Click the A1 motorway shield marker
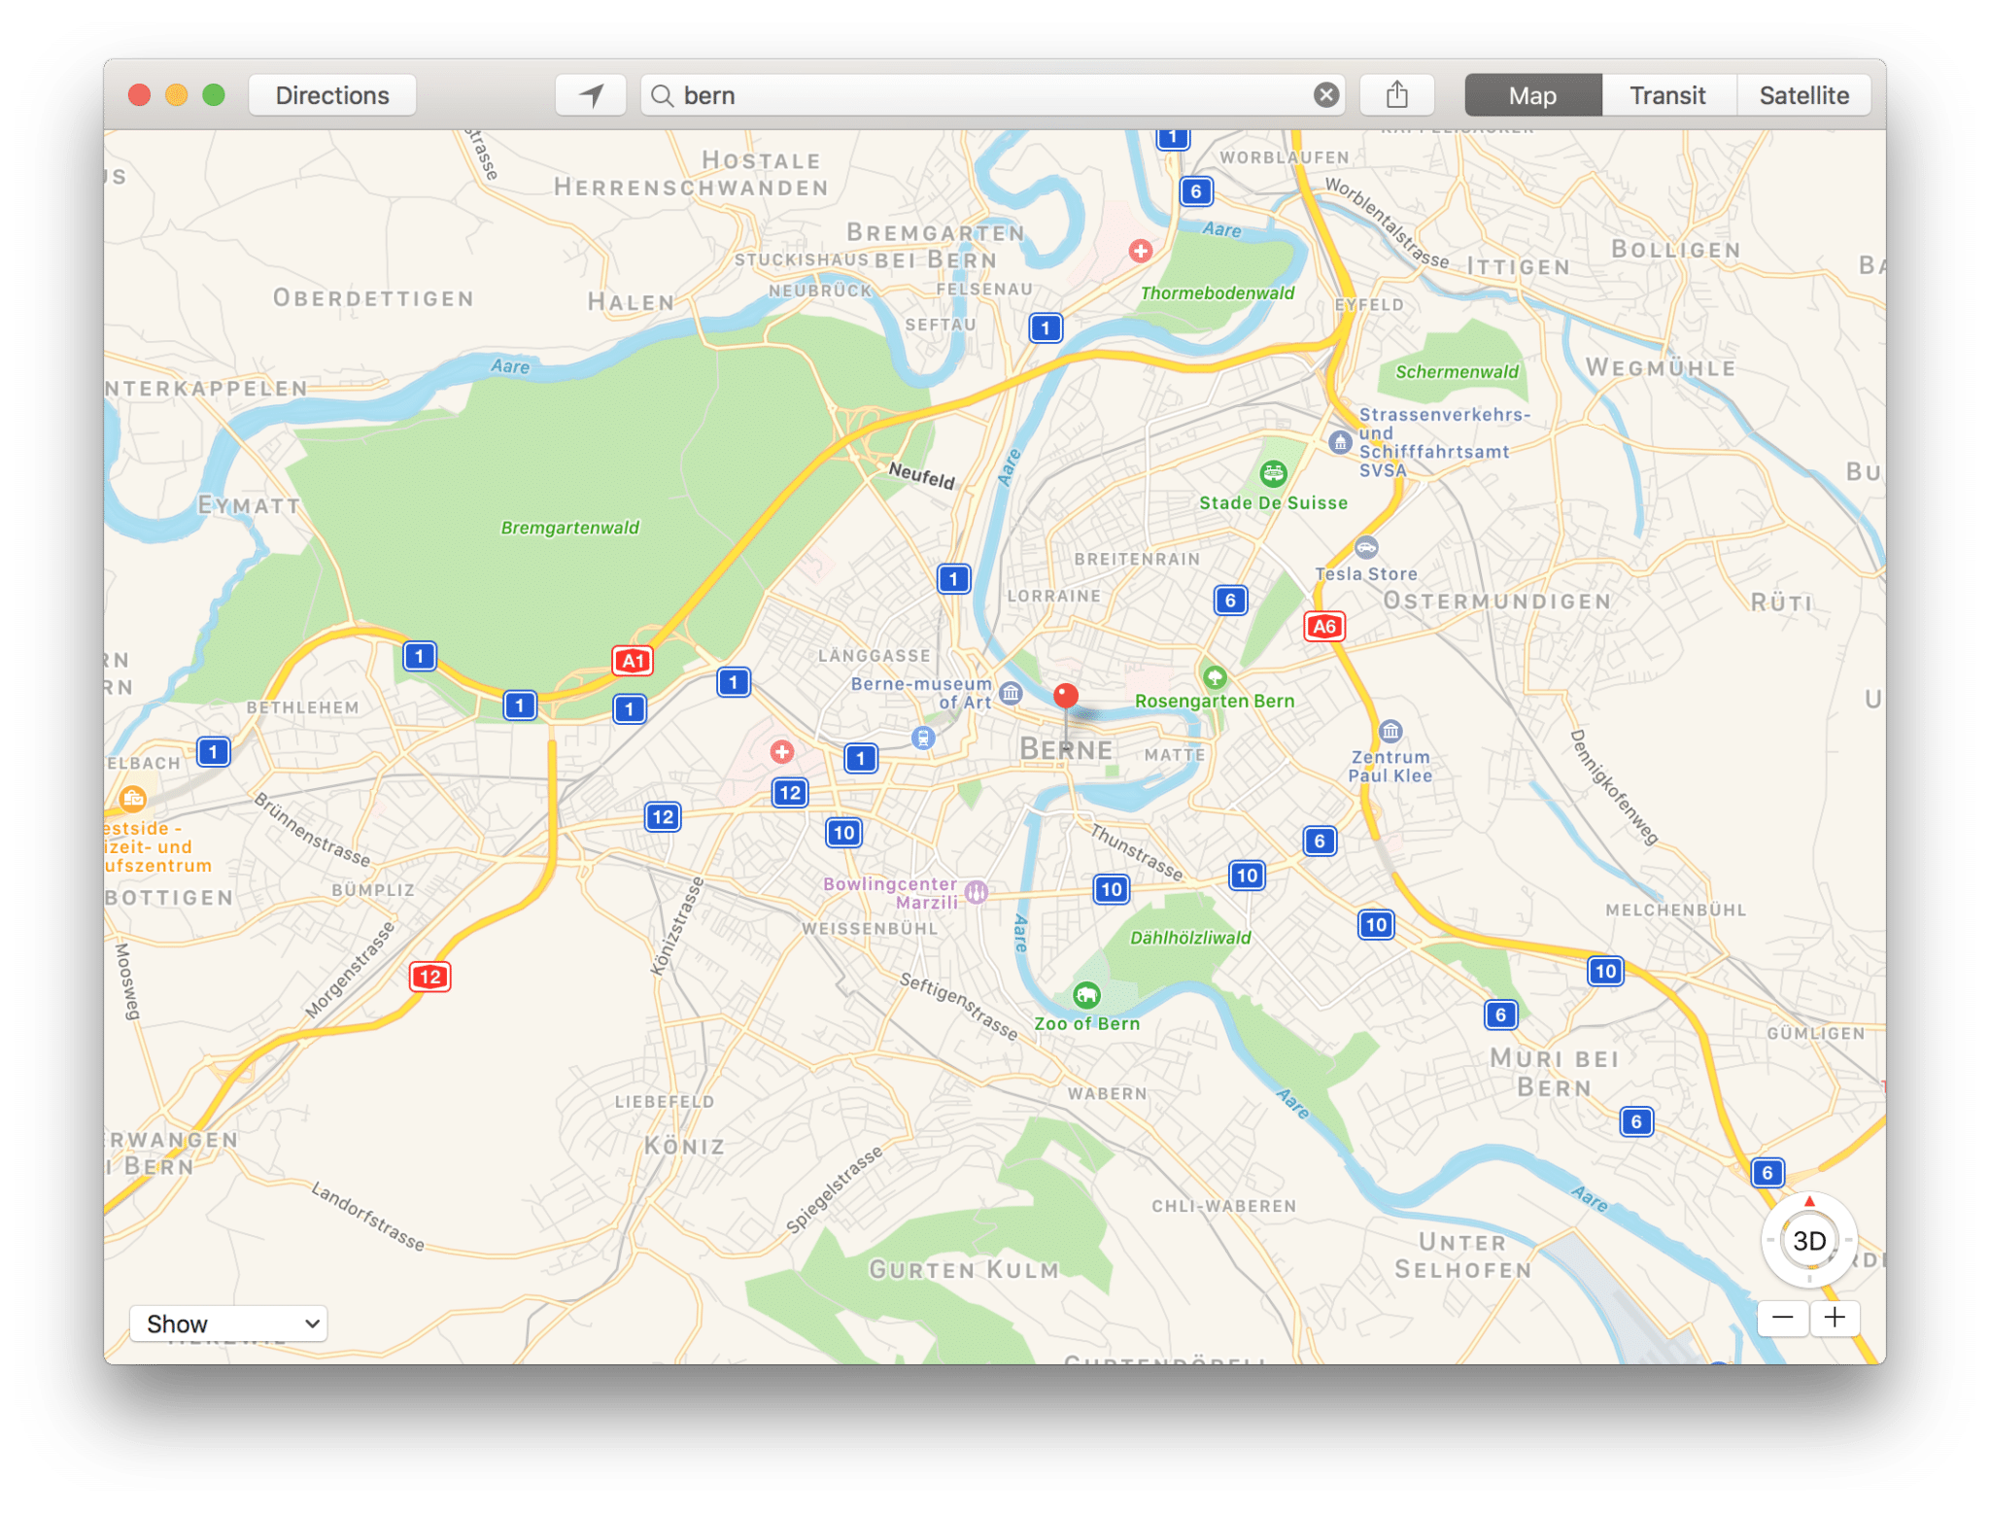Screen dimensions: 1990x1513 [633, 662]
